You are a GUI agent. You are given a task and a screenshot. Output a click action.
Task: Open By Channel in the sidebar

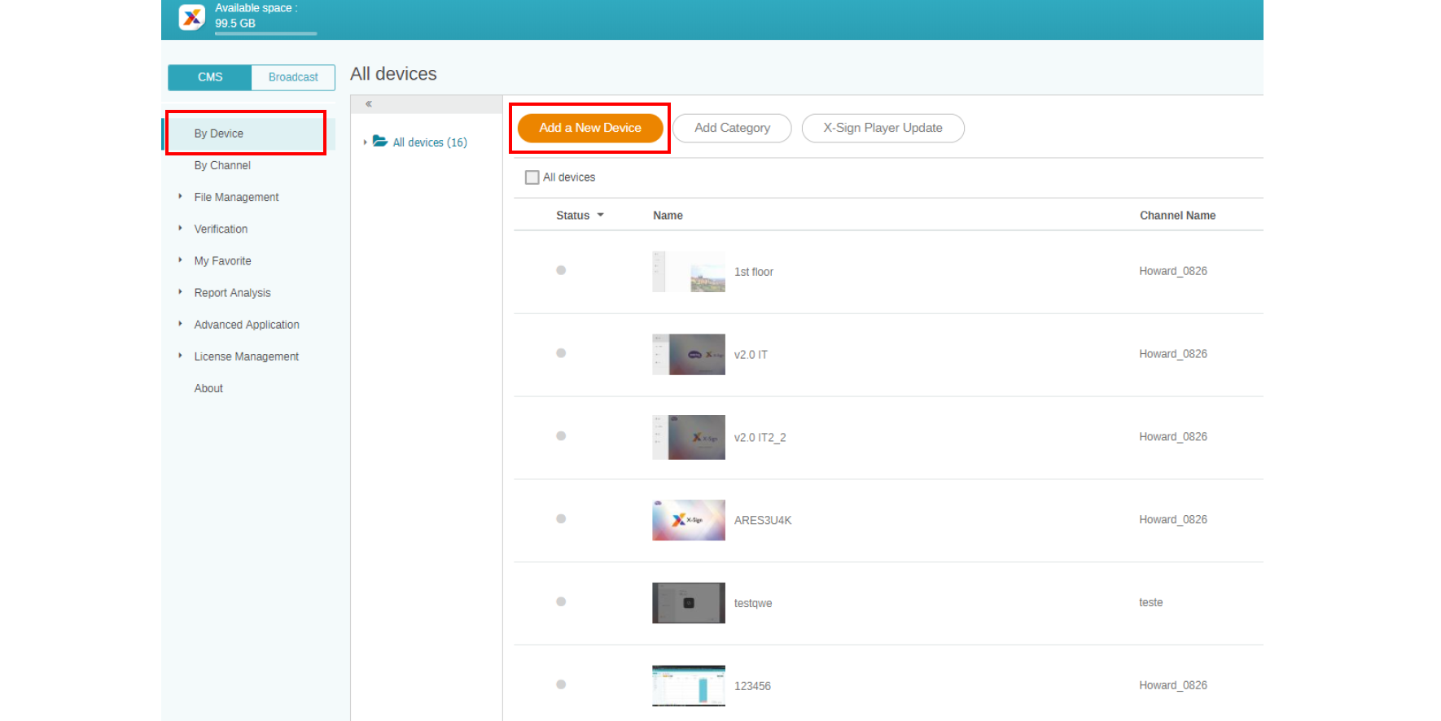[x=222, y=165]
